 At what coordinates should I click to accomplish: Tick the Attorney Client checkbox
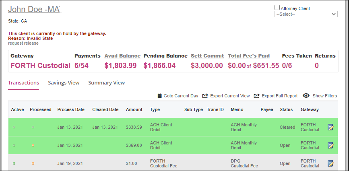277,8
